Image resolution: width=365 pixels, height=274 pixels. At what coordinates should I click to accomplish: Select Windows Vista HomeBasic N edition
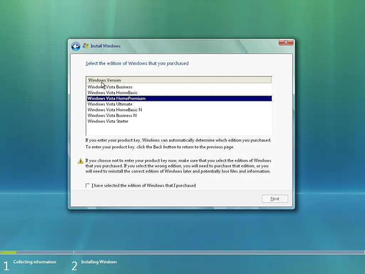(x=179, y=110)
